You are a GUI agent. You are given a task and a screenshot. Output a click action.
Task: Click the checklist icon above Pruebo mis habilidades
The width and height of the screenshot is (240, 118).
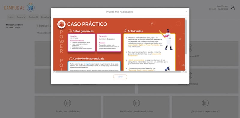[67, 103]
